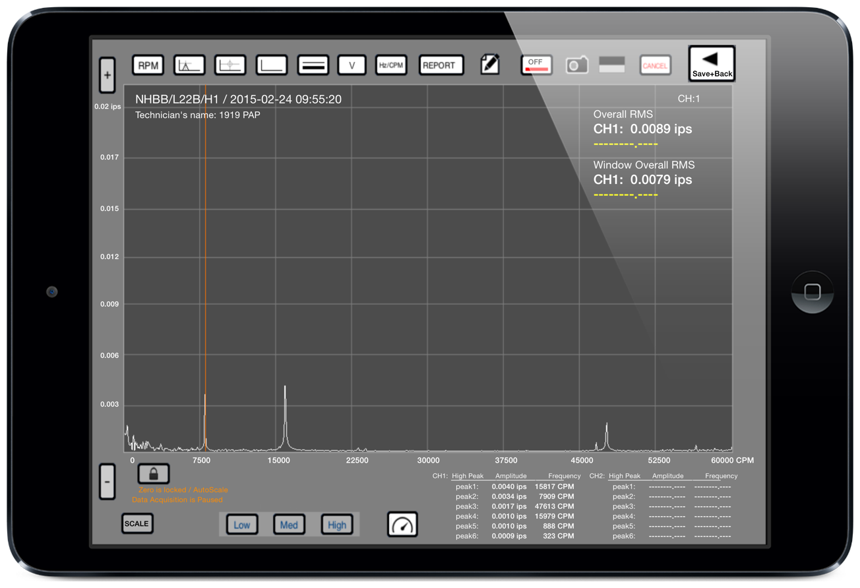Viewport: 860px width, 588px height.
Task: Open the REPORT view
Action: [x=440, y=65]
